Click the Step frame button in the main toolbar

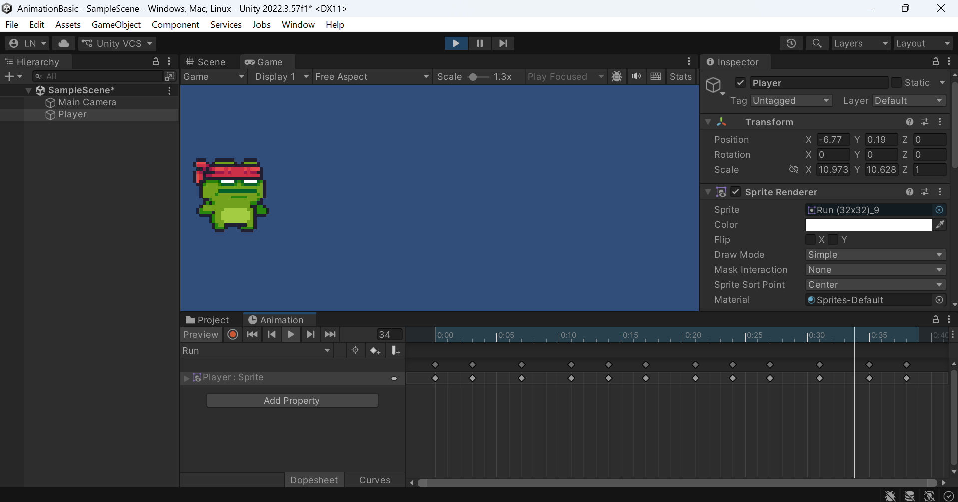pyautogui.click(x=503, y=43)
